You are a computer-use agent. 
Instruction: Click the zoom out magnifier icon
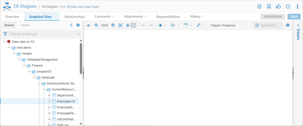pos(96,25)
